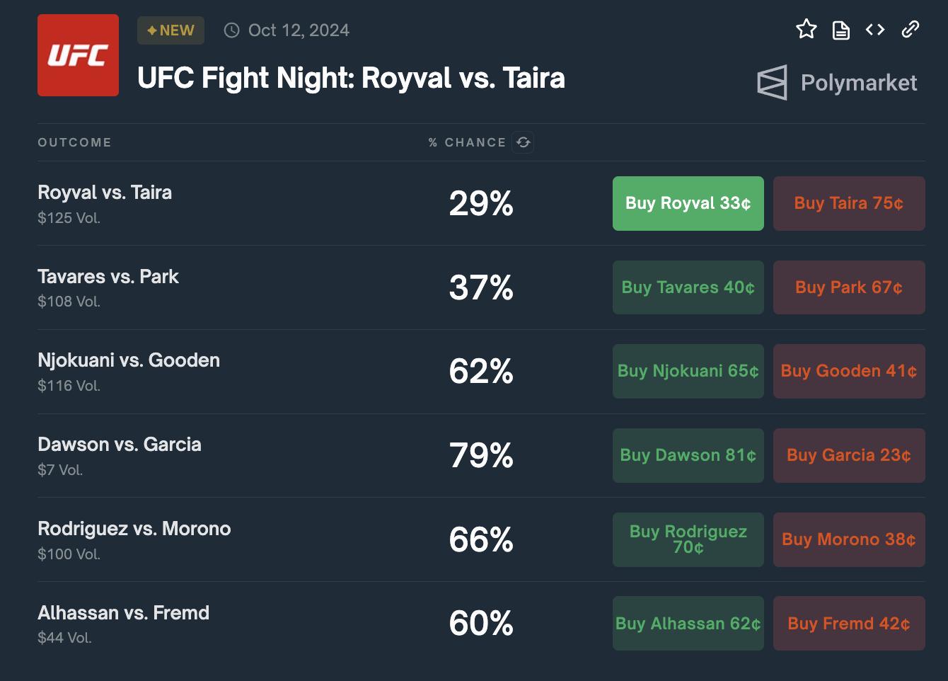Click the embed code icon

point(875,30)
